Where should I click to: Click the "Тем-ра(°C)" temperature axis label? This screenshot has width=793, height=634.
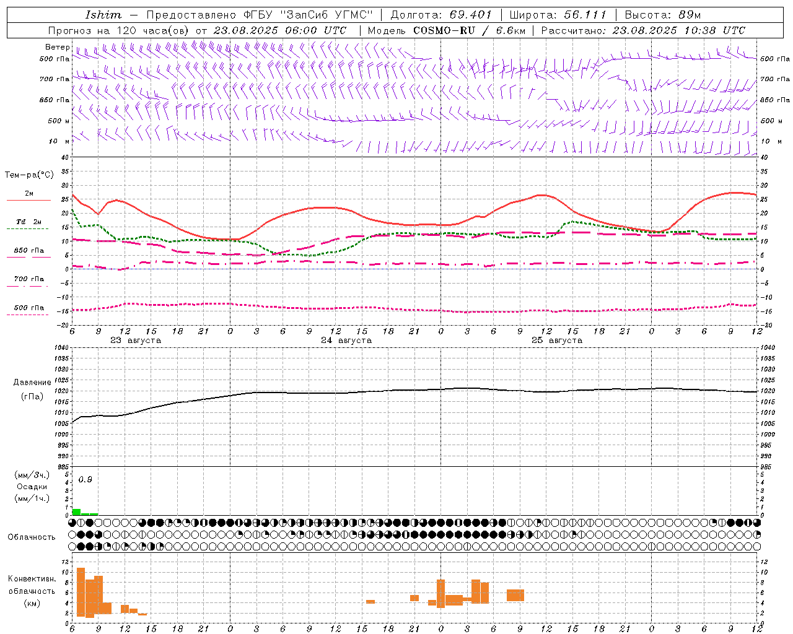click(x=29, y=175)
